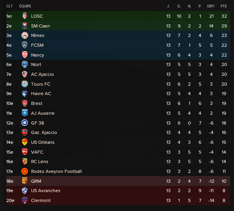The width and height of the screenshot is (234, 211).
Task: Click the Clermont club crest icon
Action: tap(25, 200)
